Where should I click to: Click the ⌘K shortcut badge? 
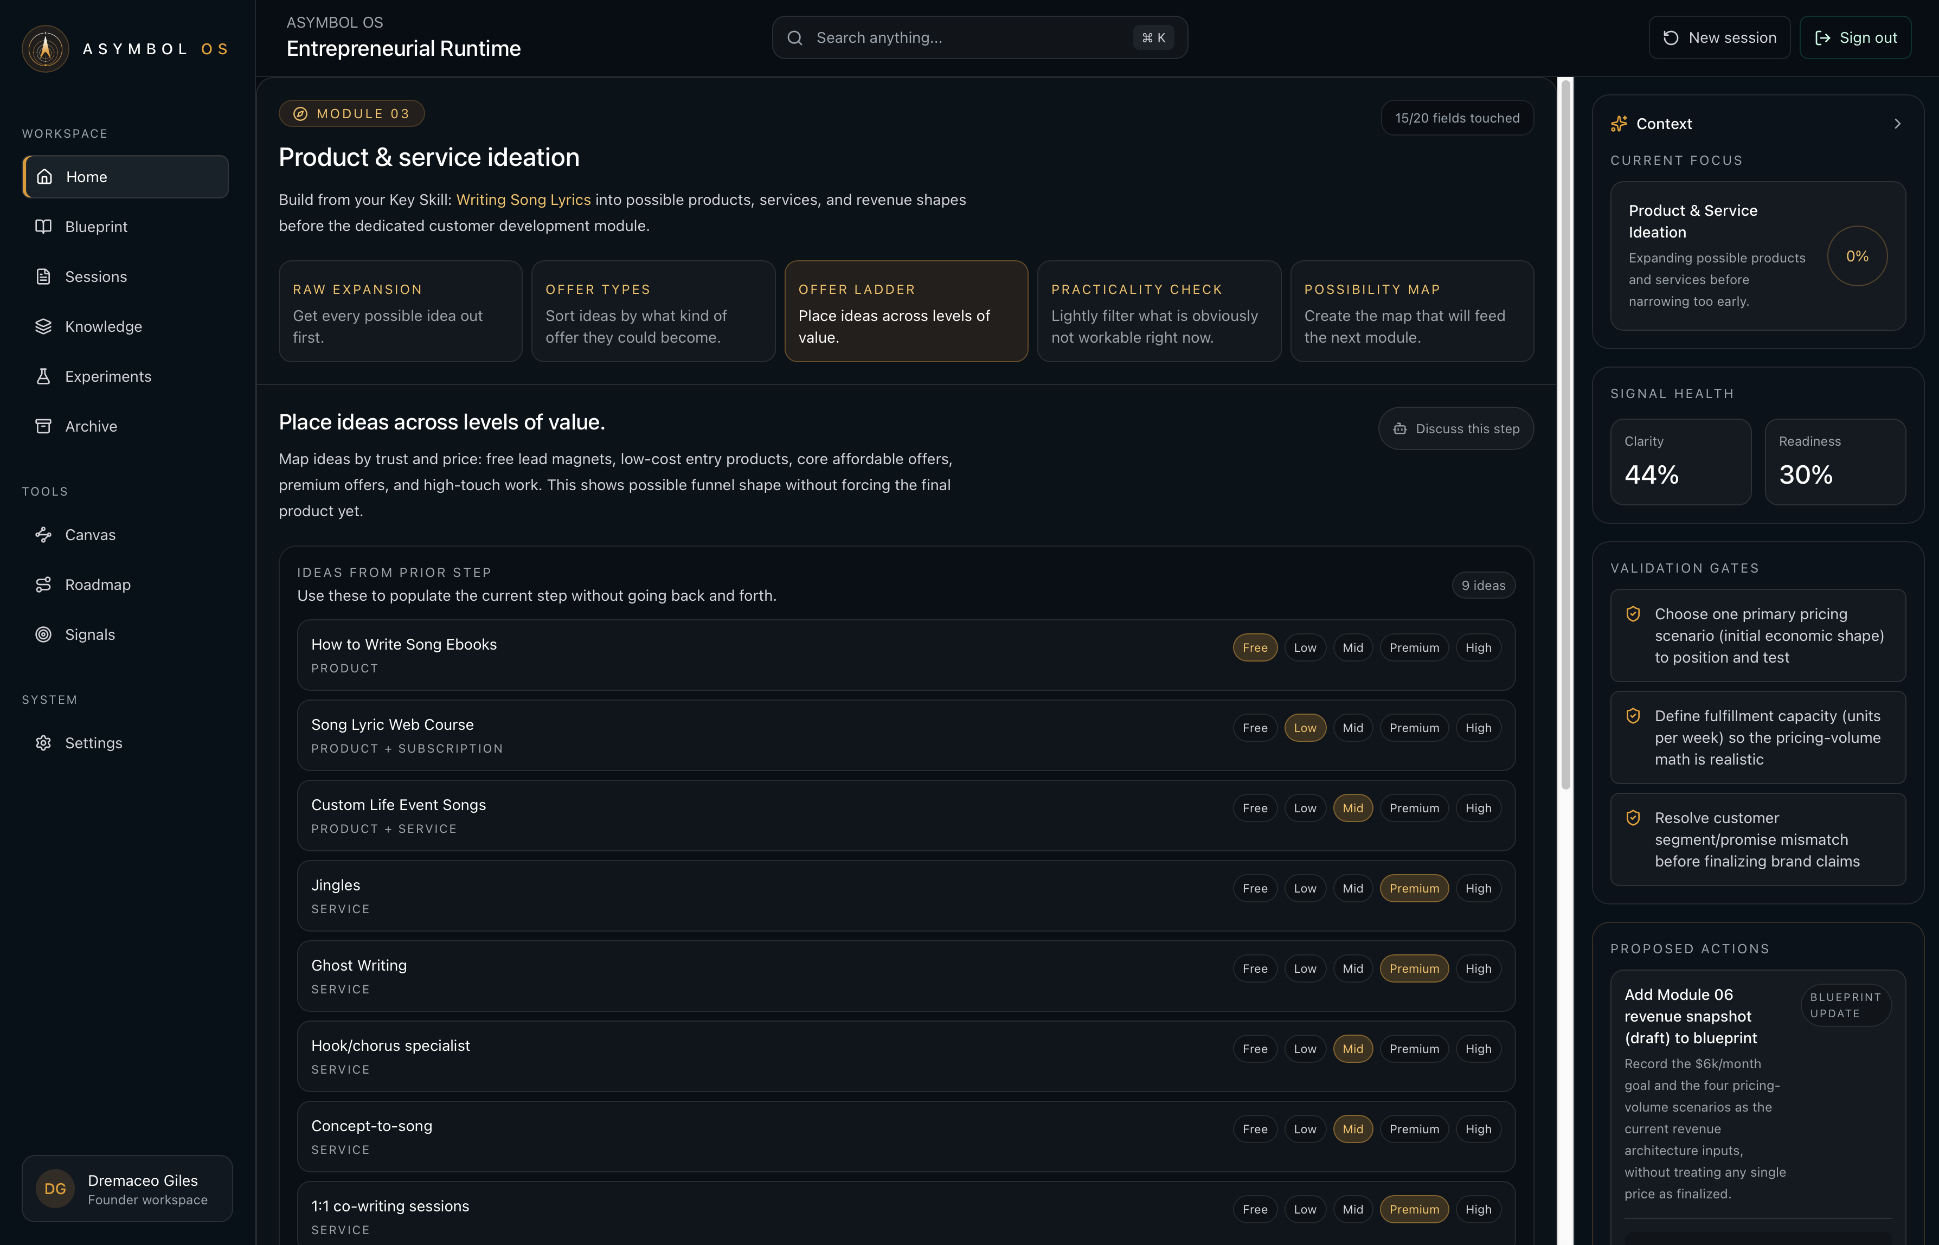[x=1153, y=38]
